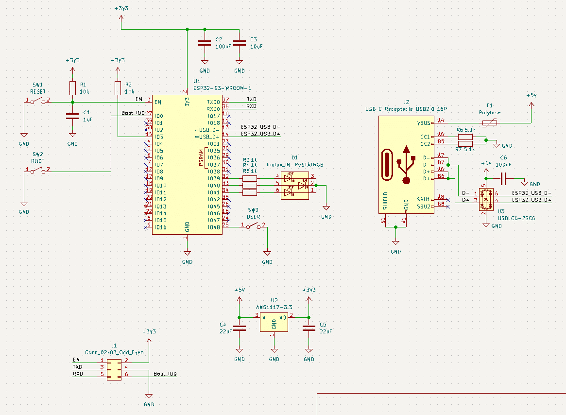Click capacitor C2 100nF symbol
The height and width of the screenshot is (415, 566).
coord(205,43)
